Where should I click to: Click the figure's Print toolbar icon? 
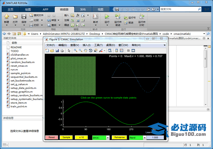pos(62,51)
